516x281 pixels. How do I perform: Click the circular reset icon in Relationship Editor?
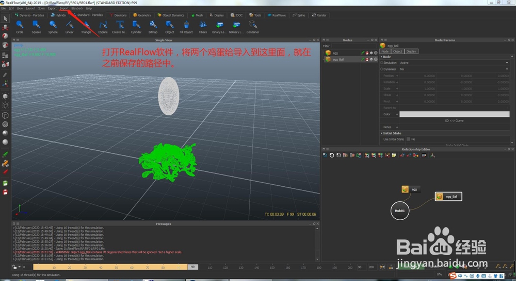point(332,155)
